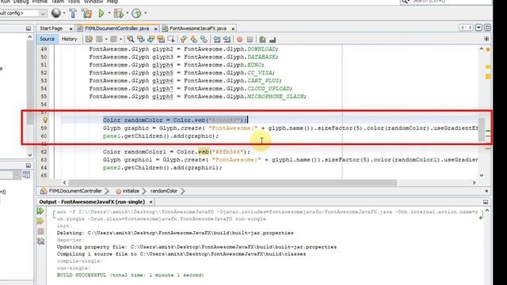Click Find Next Occurrence icon
507x285 pixels.
tap(151, 40)
